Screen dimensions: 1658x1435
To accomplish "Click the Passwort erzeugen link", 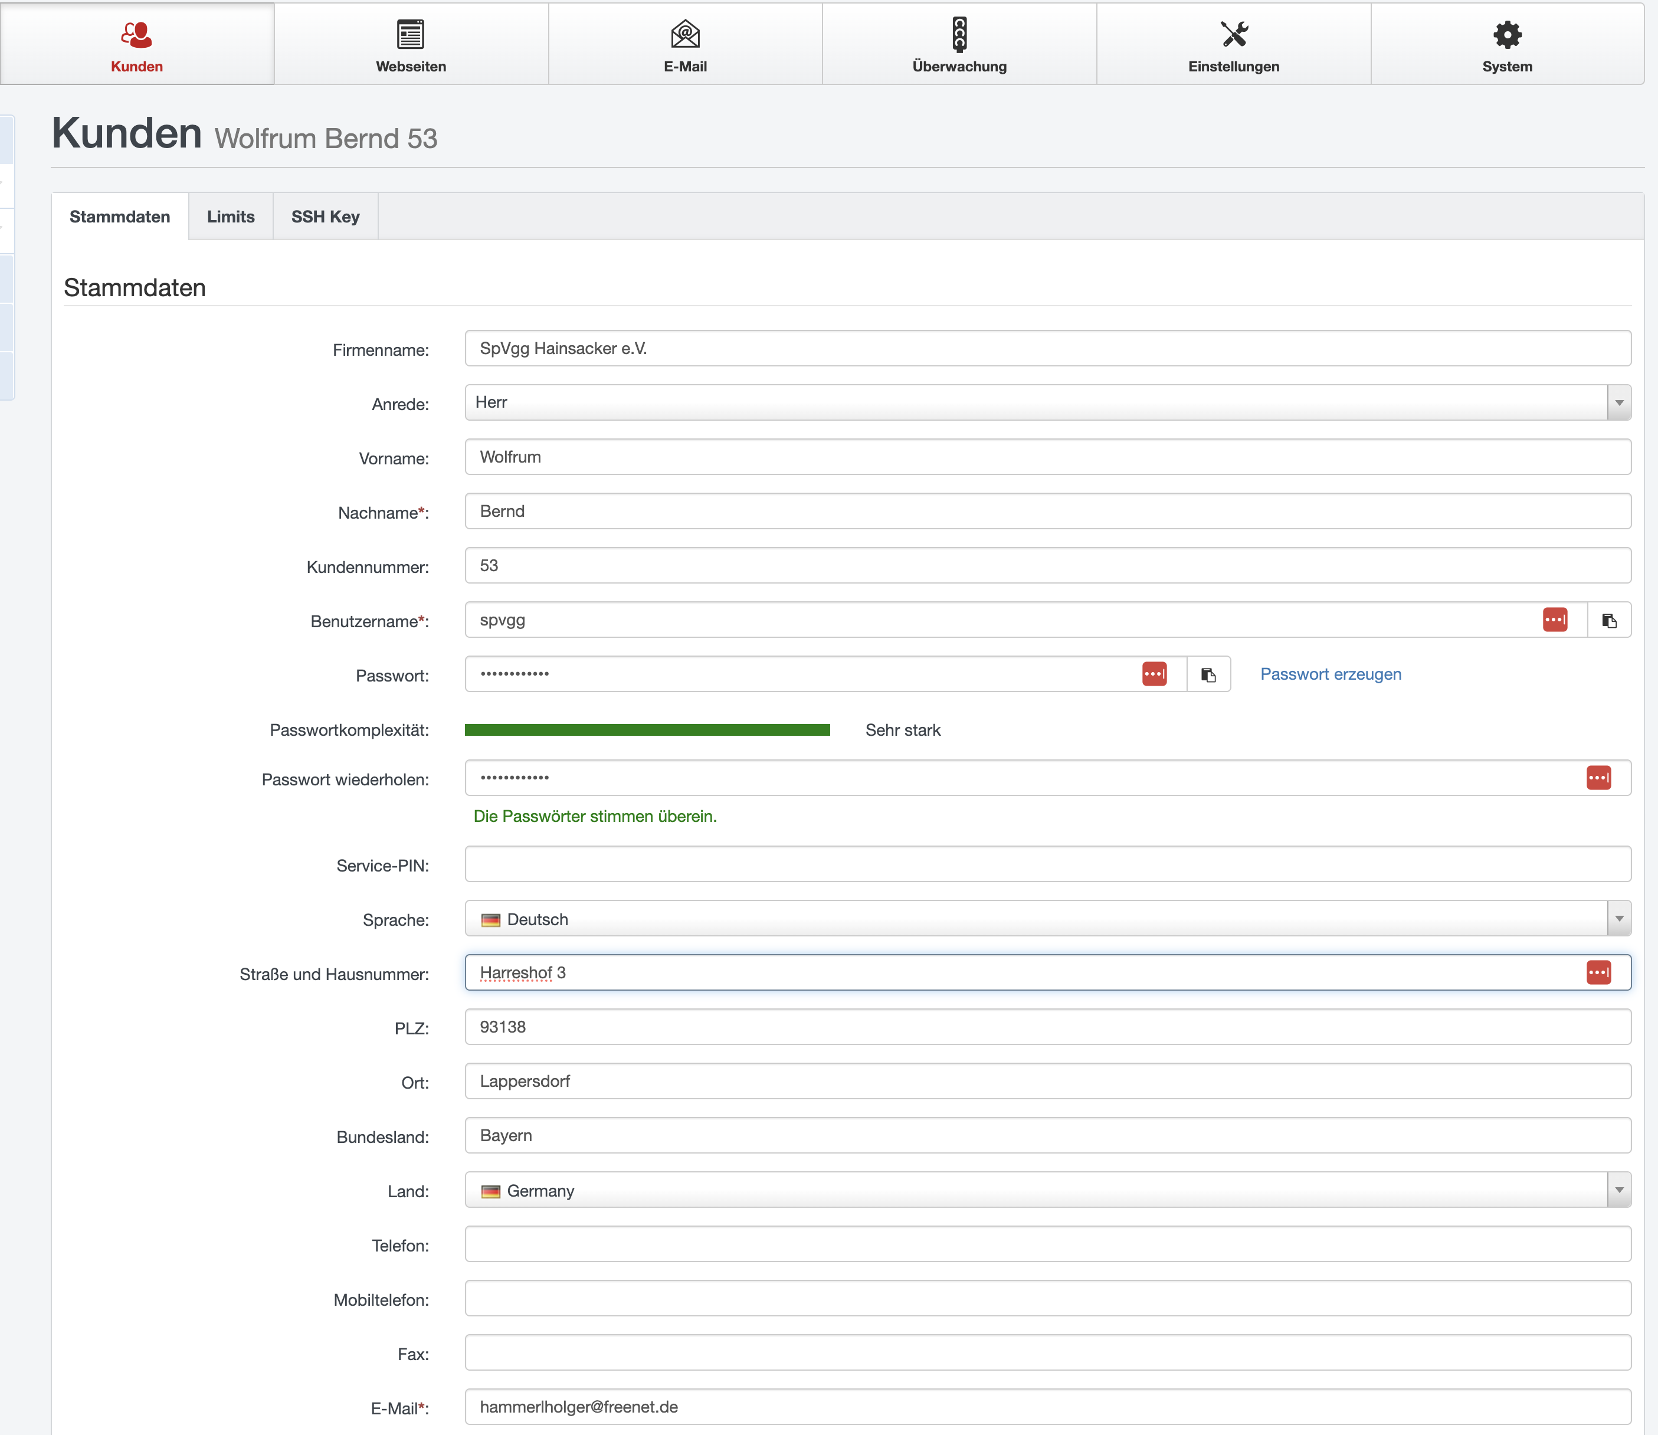I will [x=1331, y=674].
